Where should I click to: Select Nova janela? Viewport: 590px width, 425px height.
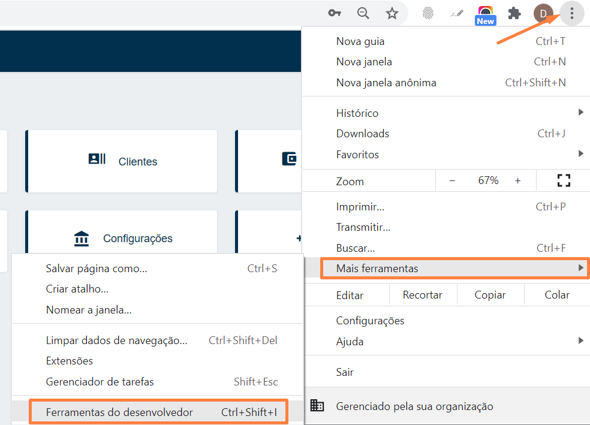click(x=446, y=62)
